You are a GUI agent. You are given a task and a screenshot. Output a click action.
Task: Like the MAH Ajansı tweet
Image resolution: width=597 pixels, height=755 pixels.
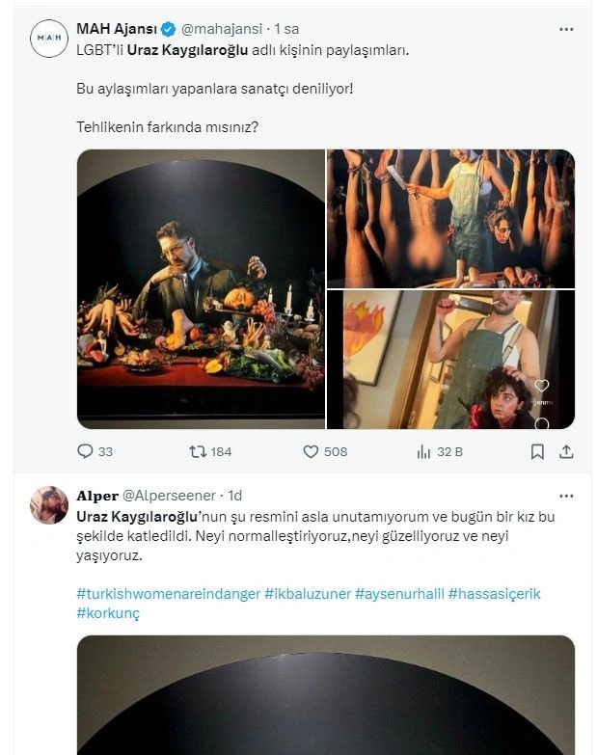pyautogui.click(x=311, y=451)
